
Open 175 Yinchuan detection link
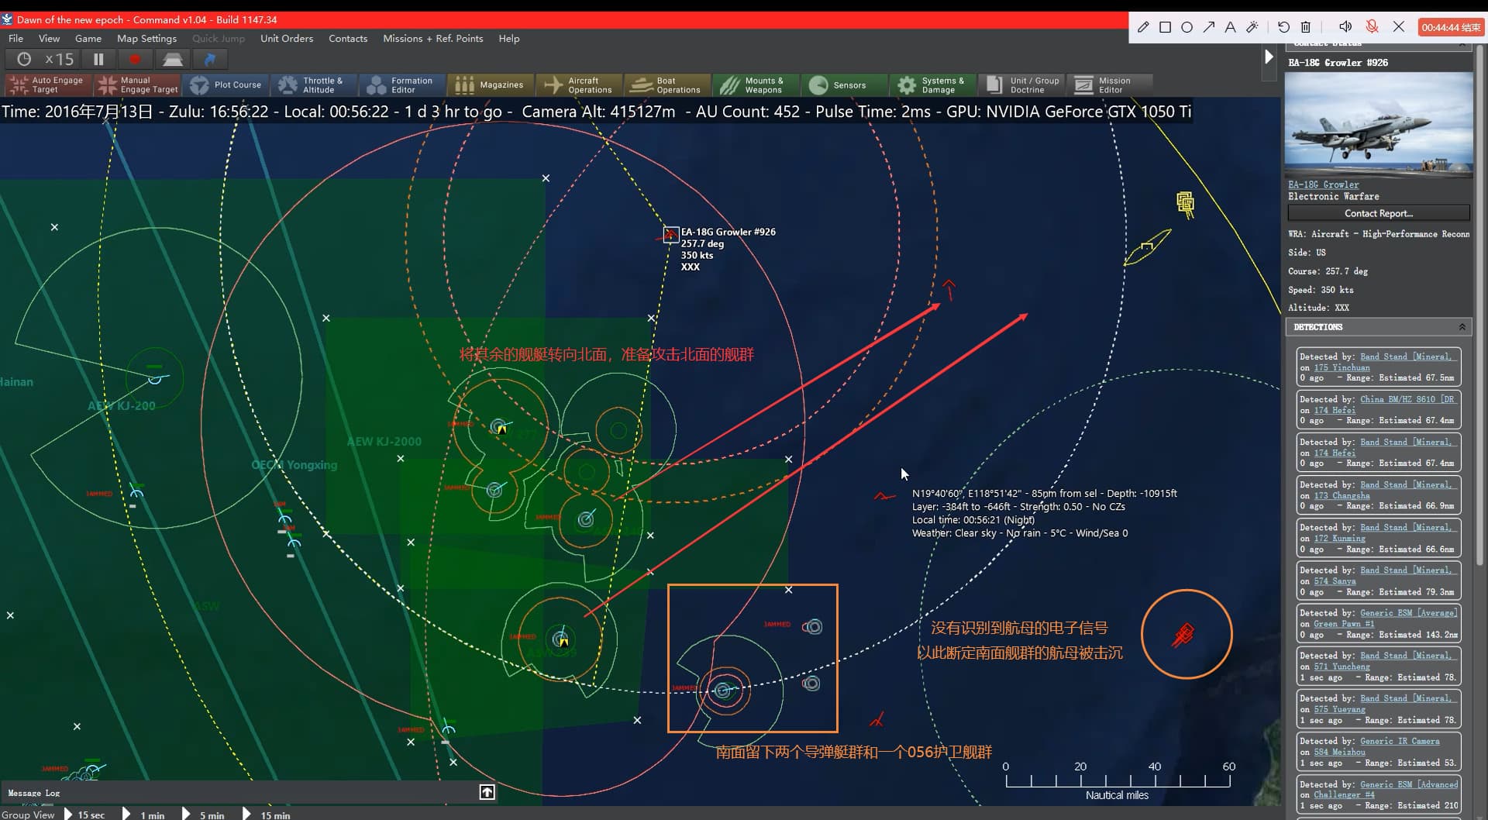[1342, 367]
